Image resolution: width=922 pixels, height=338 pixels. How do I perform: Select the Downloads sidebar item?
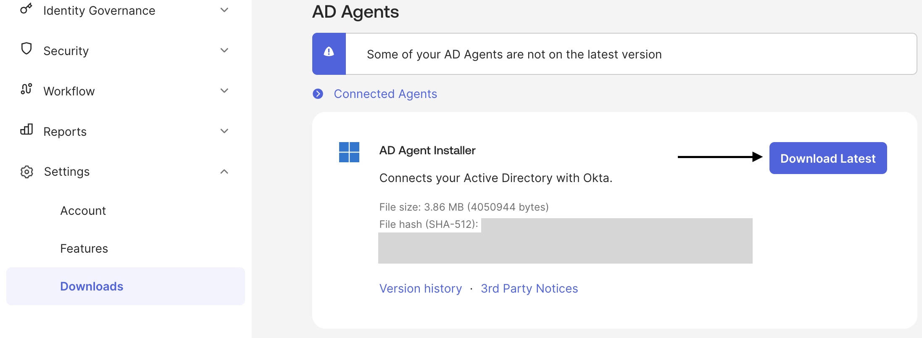126,286
